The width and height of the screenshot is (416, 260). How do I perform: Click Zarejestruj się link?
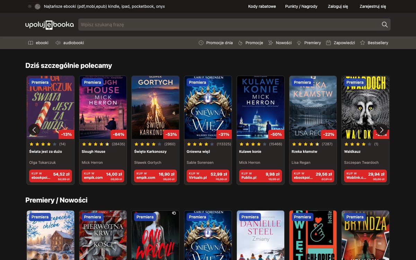(x=373, y=7)
